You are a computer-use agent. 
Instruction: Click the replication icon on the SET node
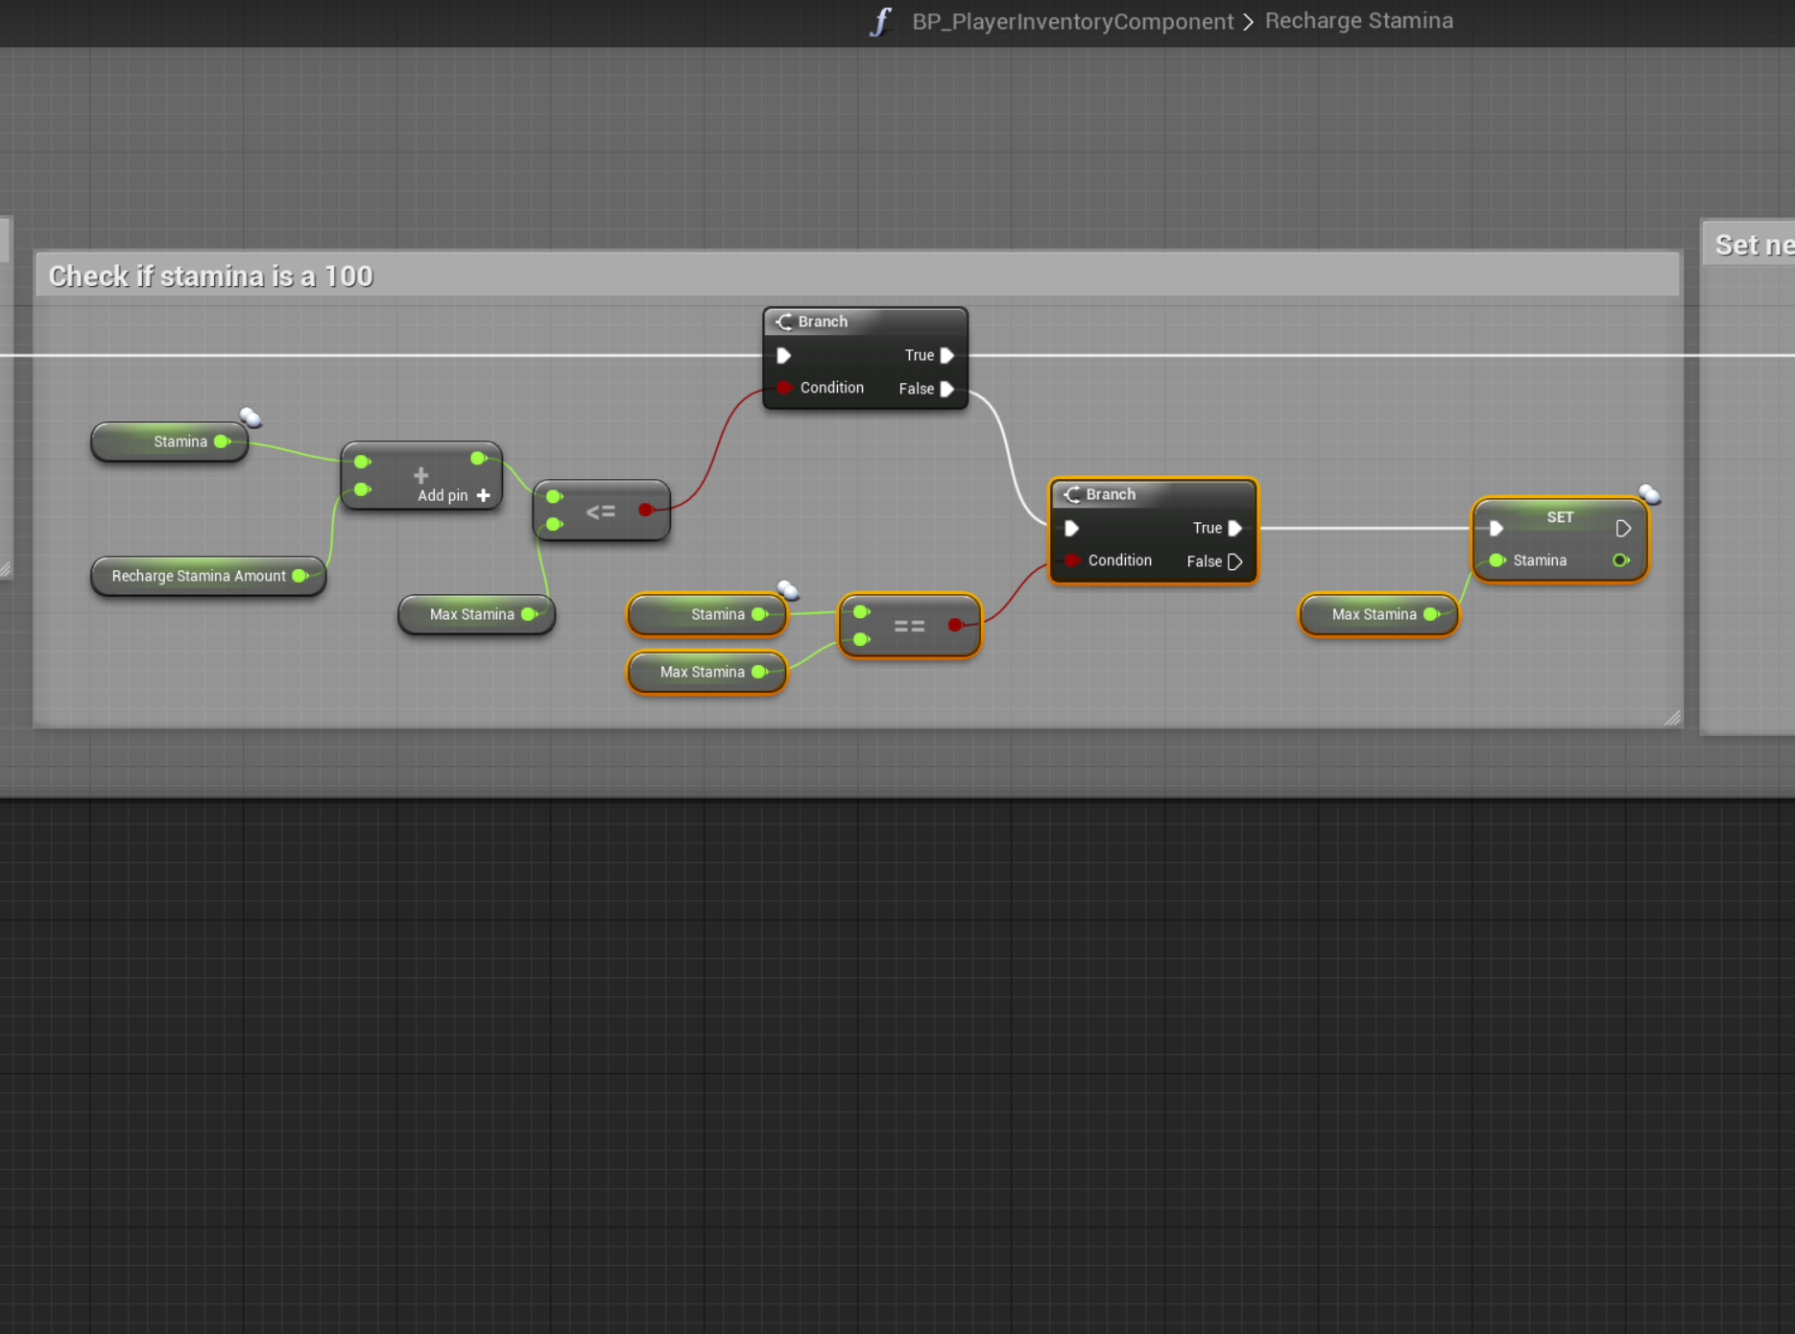(1649, 494)
